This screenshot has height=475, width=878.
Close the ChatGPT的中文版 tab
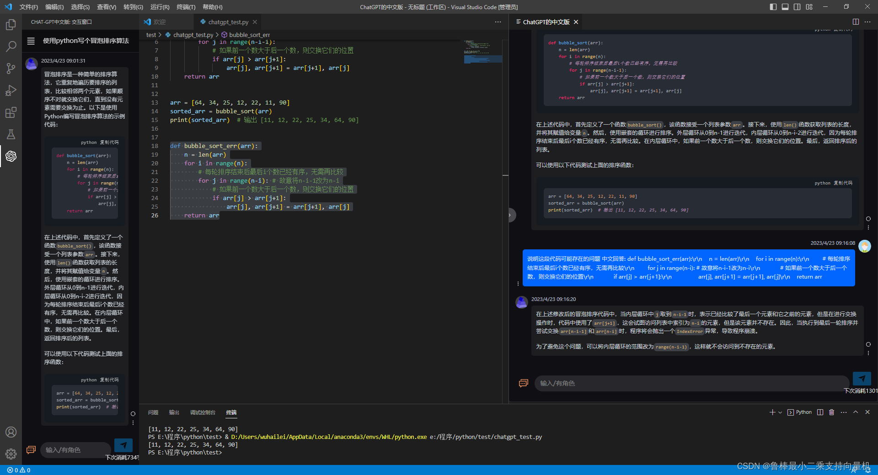576,22
